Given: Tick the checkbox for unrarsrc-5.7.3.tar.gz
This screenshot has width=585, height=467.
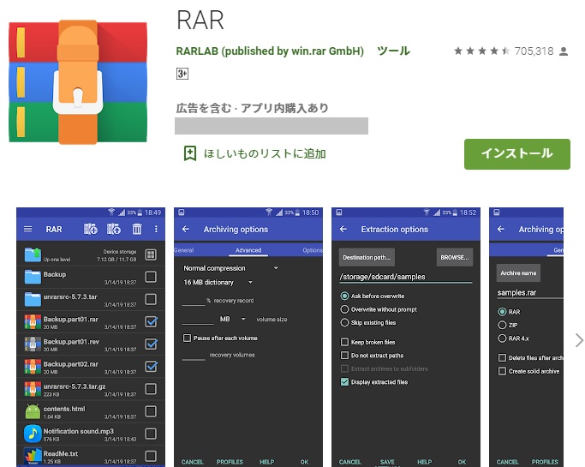Looking at the screenshot, I should point(151,389).
